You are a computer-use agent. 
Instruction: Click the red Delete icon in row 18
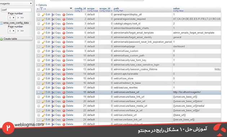click(64, 92)
